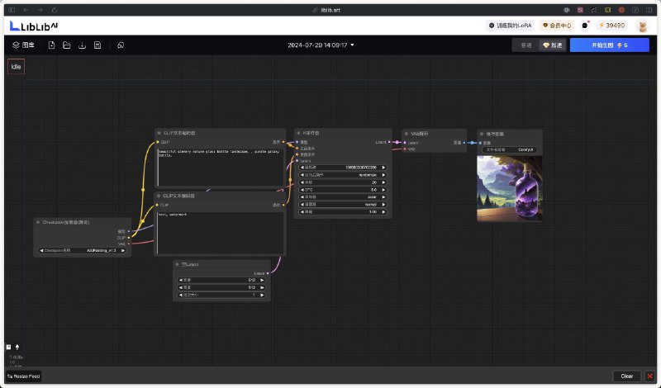Start generating image (开始生图)

pyautogui.click(x=610, y=45)
